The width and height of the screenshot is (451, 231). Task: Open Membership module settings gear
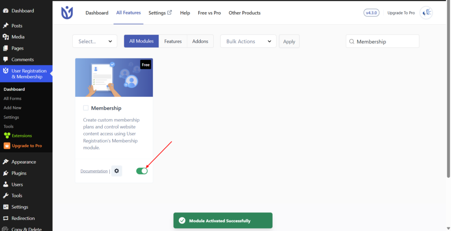pyautogui.click(x=116, y=171)
